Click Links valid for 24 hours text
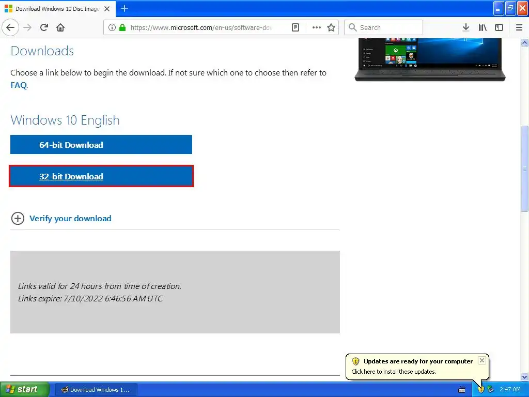The image size is (529, 397). pos(100,286)
